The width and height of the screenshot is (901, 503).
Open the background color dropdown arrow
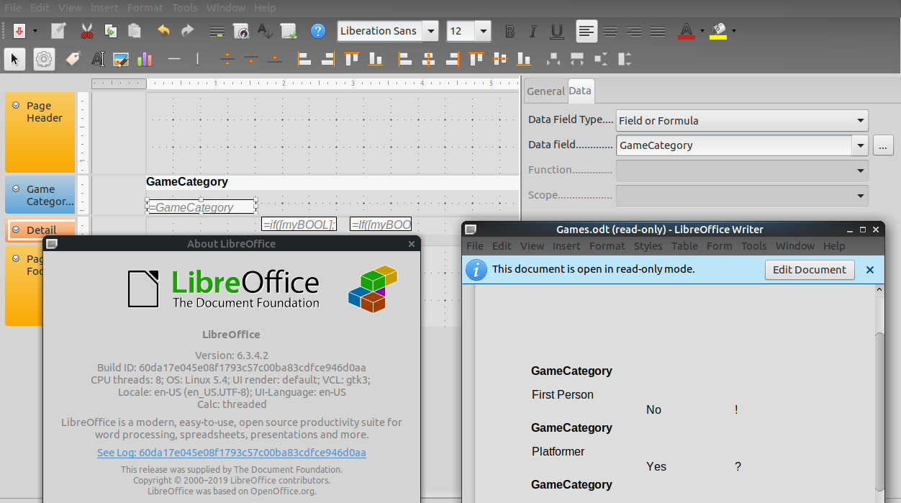tap(734, 31)
